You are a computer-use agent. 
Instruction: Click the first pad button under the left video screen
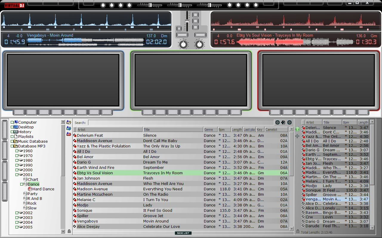coord(19,112)
